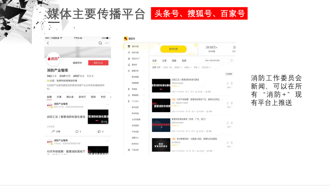The height and width of the screenshot is (186, 330).
Task: Open the 未分类 dropdown on 动态汇总 row
Action: tap(200, 92)
